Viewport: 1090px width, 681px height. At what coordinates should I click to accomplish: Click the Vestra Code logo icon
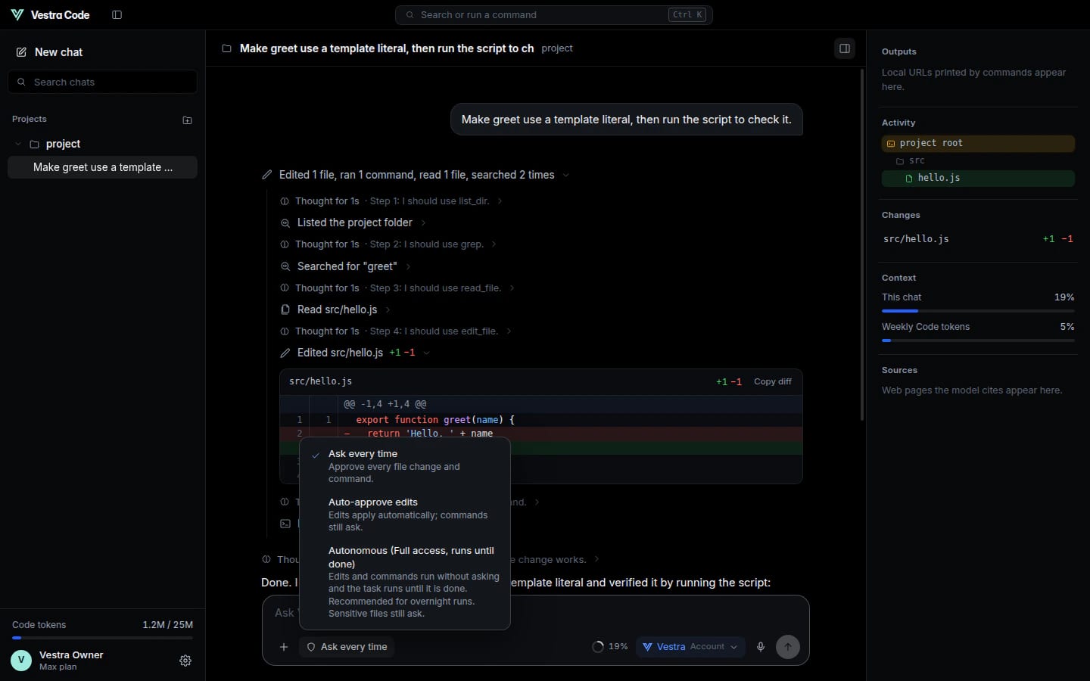pos(17,14)
